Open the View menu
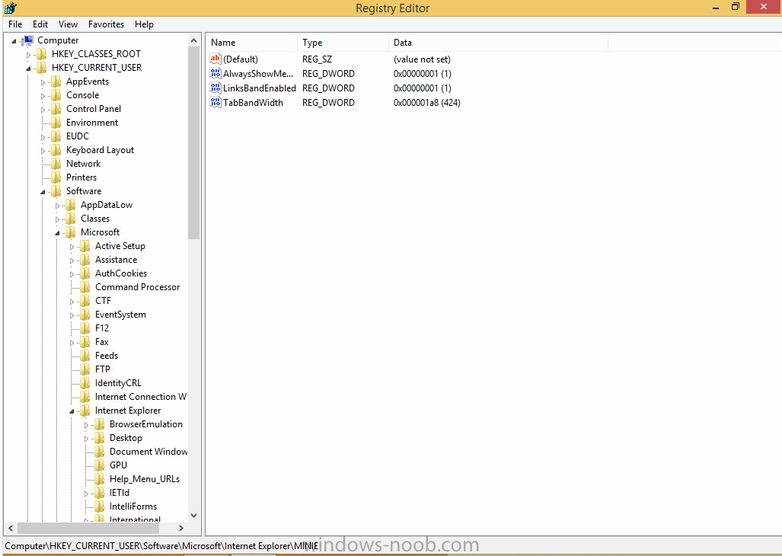Image resolution: width=782 pixels, height=556 pixels. (68, 24)
